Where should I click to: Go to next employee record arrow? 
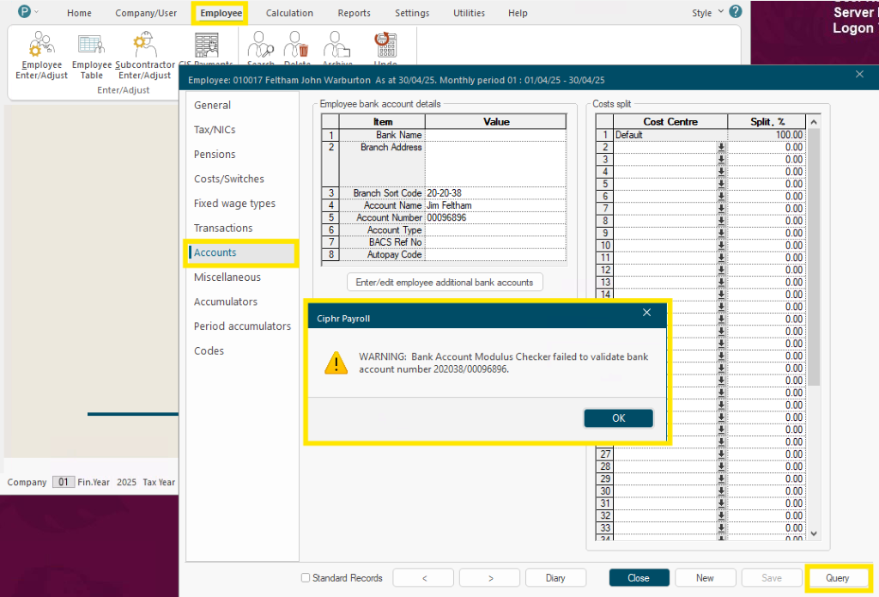pos(490,578)
